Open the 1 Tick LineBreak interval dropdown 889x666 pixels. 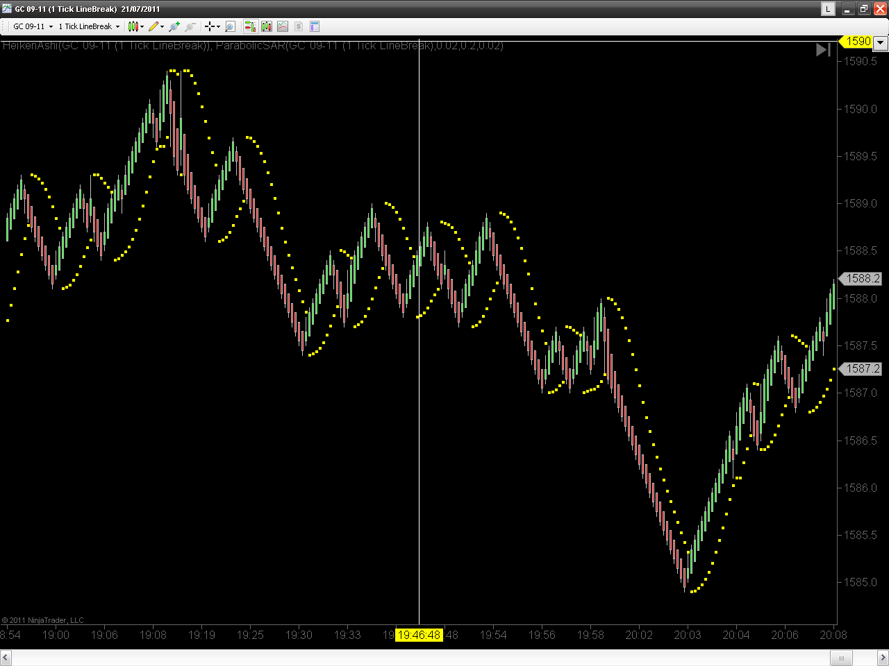(x=89, y=26)
